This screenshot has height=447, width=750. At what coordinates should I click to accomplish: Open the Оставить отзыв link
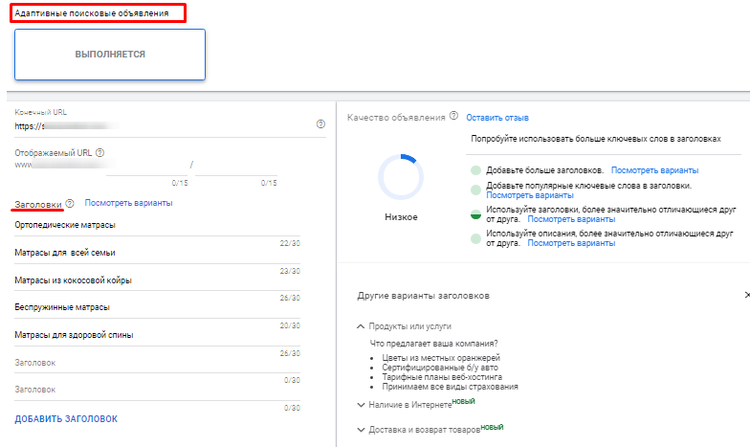pos(497,118)
